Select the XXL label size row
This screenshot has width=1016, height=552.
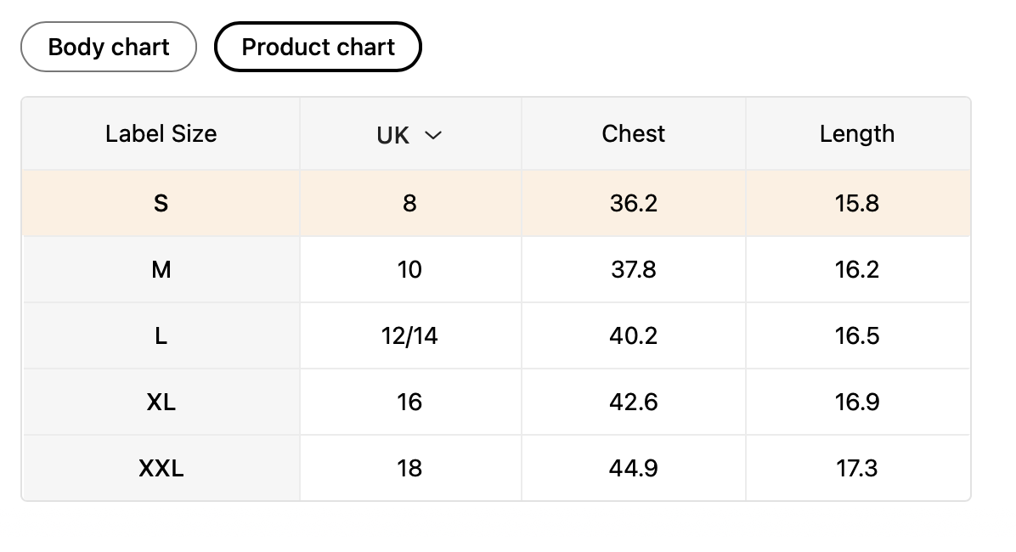click(161, 468)
